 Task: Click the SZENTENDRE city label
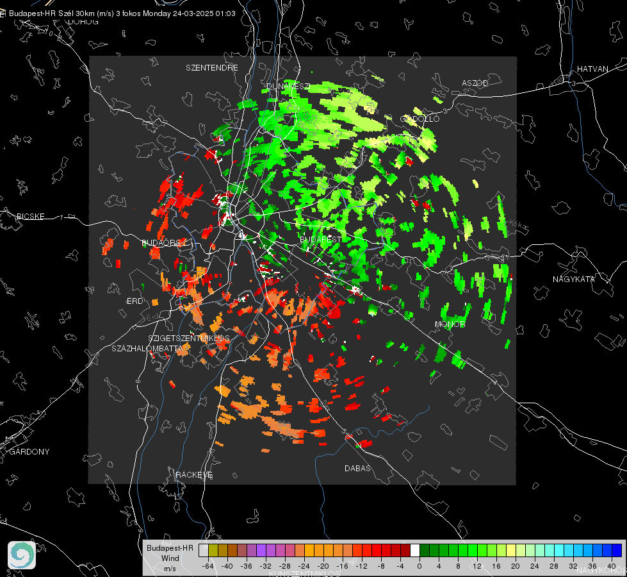212,68
